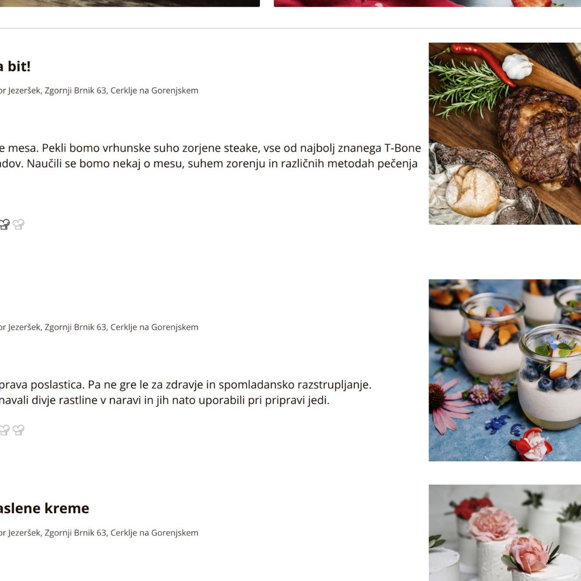Screen dimensions: 581x581
Task: Click the horizontal divider line under the banners
Action: 290,28
